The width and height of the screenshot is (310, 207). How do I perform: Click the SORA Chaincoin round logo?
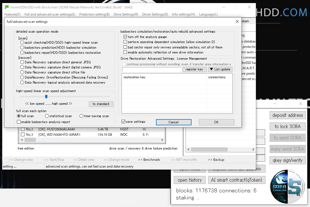pos(287,186)
